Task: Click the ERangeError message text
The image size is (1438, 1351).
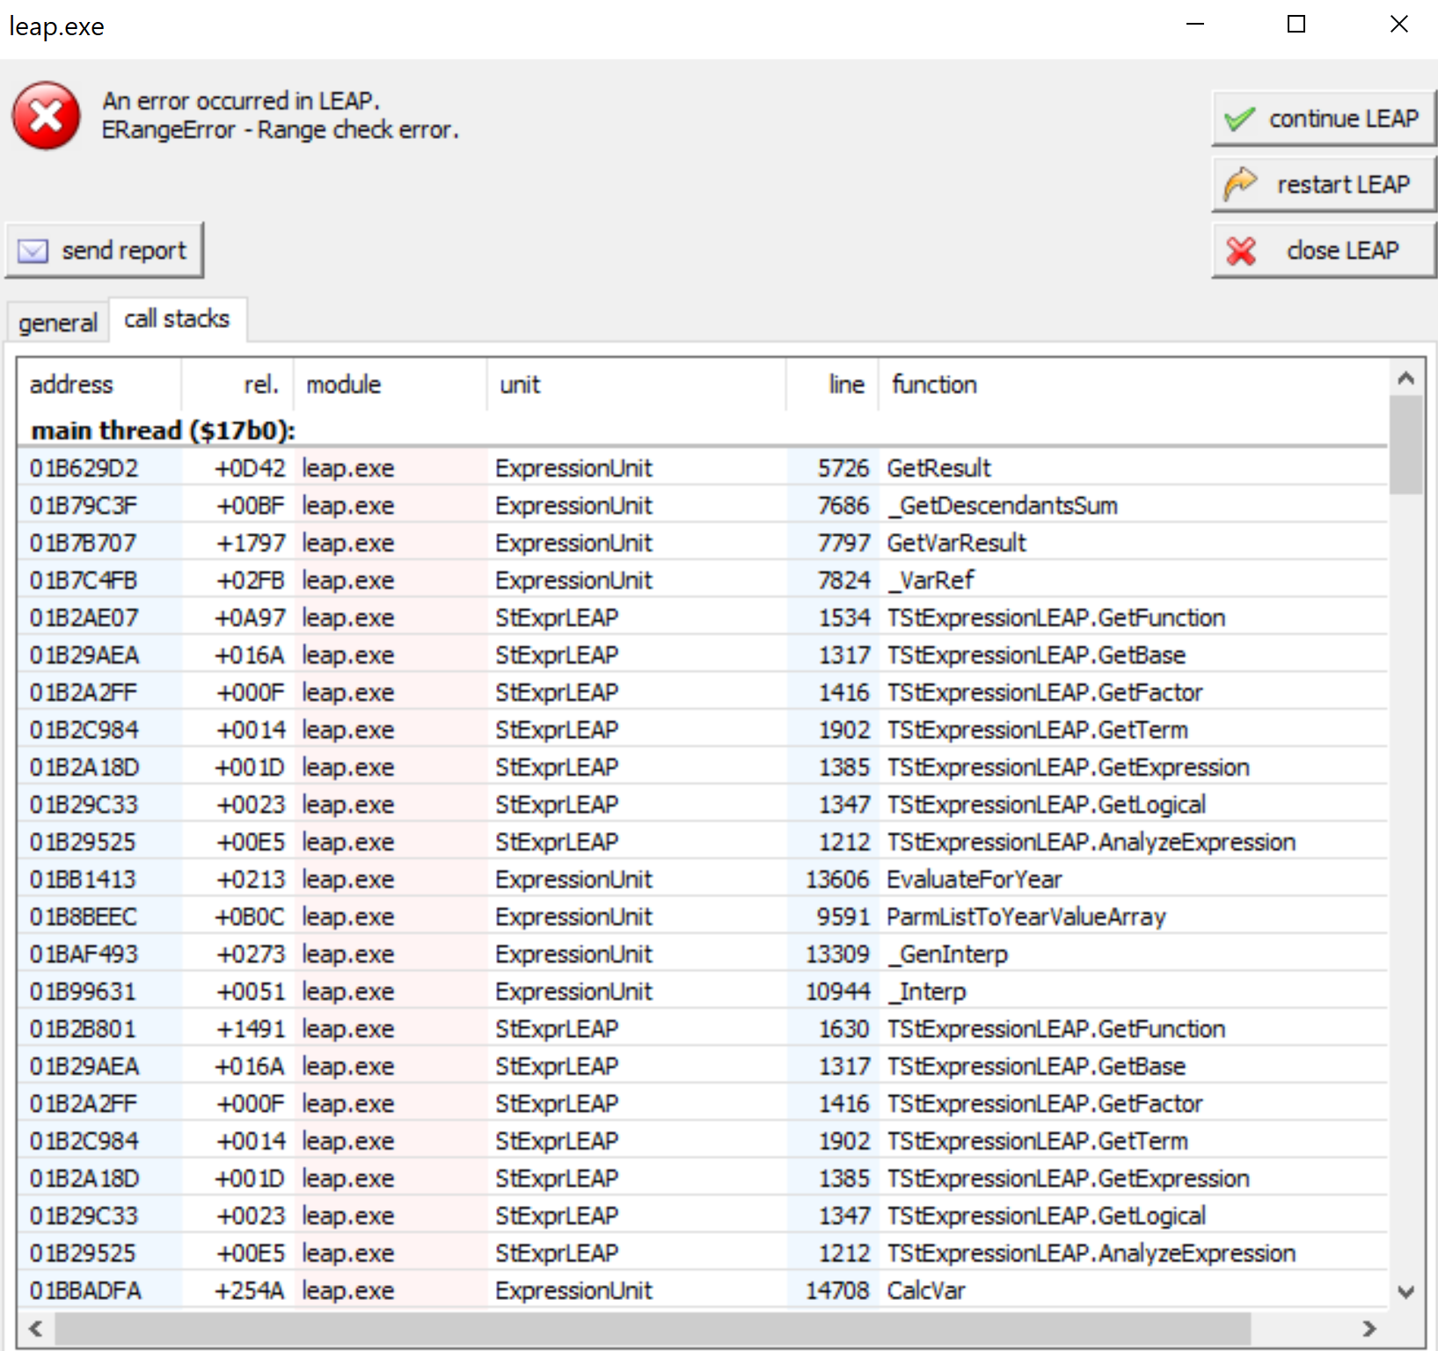Action: click(280, 130)
